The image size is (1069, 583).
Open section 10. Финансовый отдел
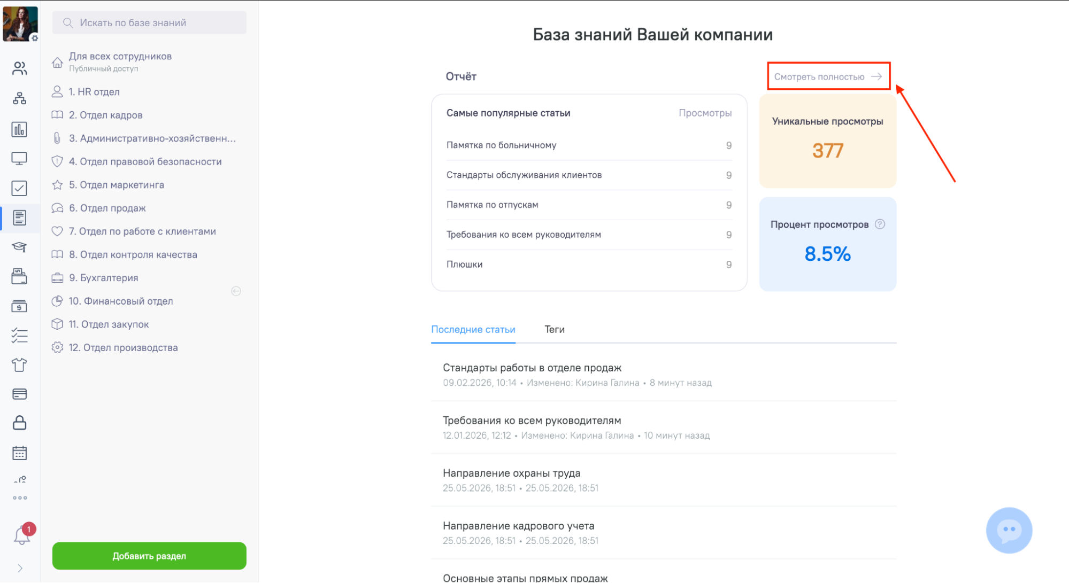(x=120, y=301)
